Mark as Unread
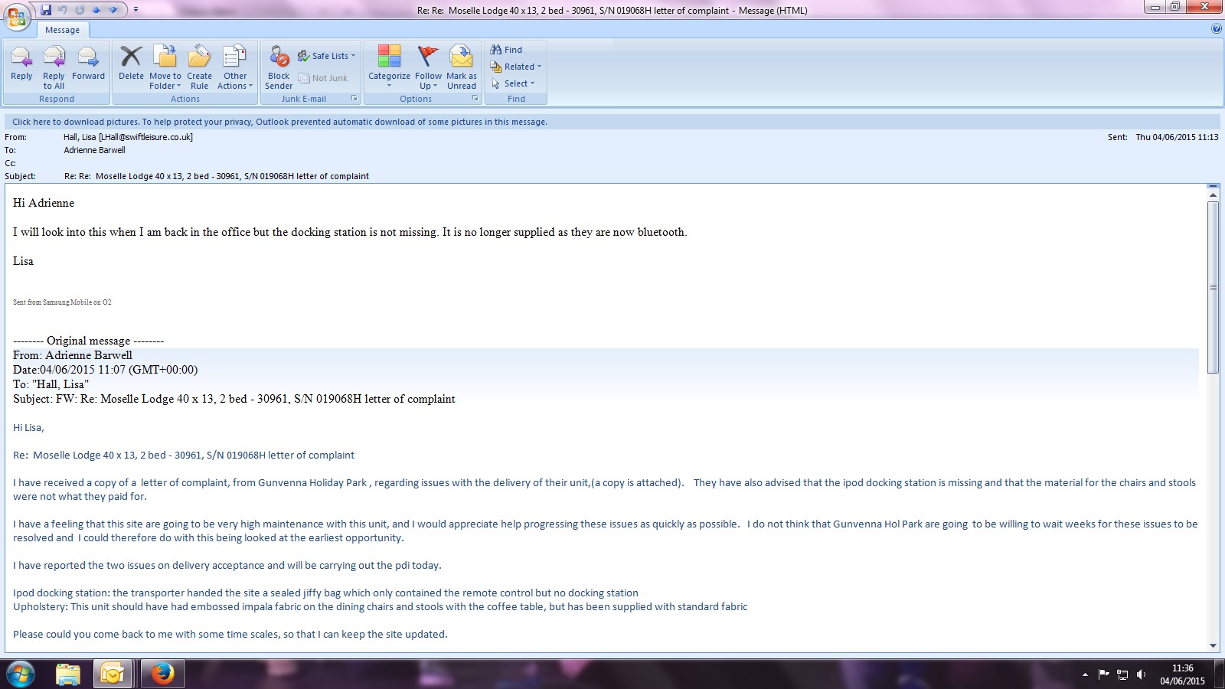 pos(462,67)
